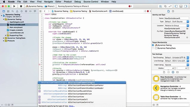Click the error badge in activity bar
The image size is (190, 107).
130,6
